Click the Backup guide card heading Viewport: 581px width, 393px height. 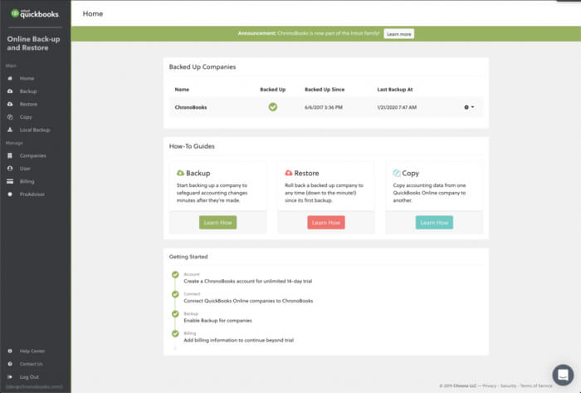point(198,173)
